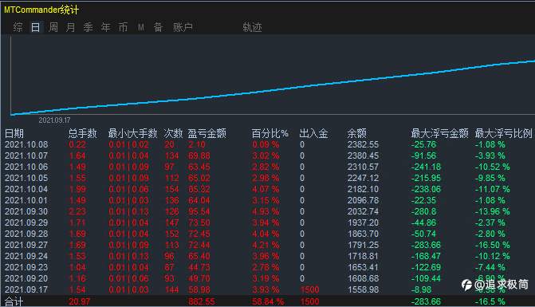Switch to the M tab
This screenshot has width=535, height=307.
coord(141,27)
